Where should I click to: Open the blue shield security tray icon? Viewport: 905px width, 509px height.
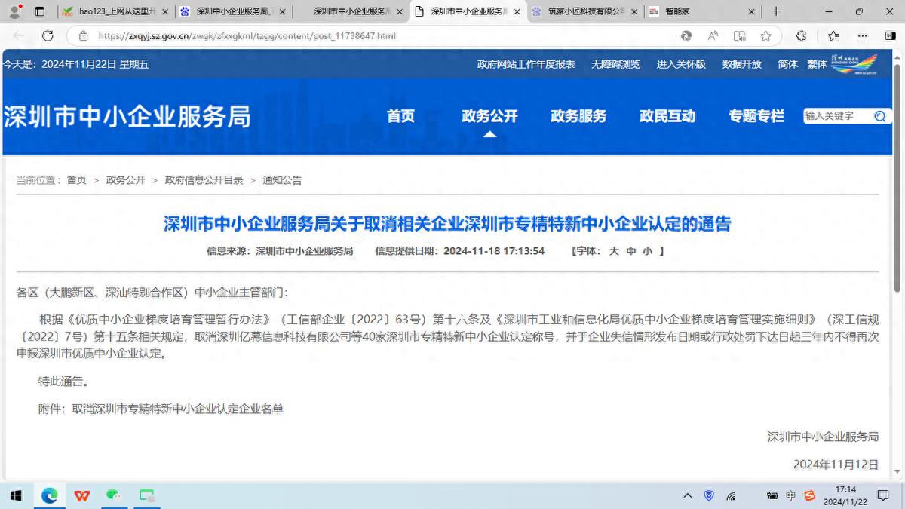709,495
